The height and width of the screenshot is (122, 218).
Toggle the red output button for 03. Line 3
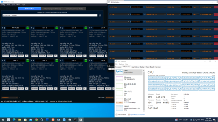[x=216, y=22]
